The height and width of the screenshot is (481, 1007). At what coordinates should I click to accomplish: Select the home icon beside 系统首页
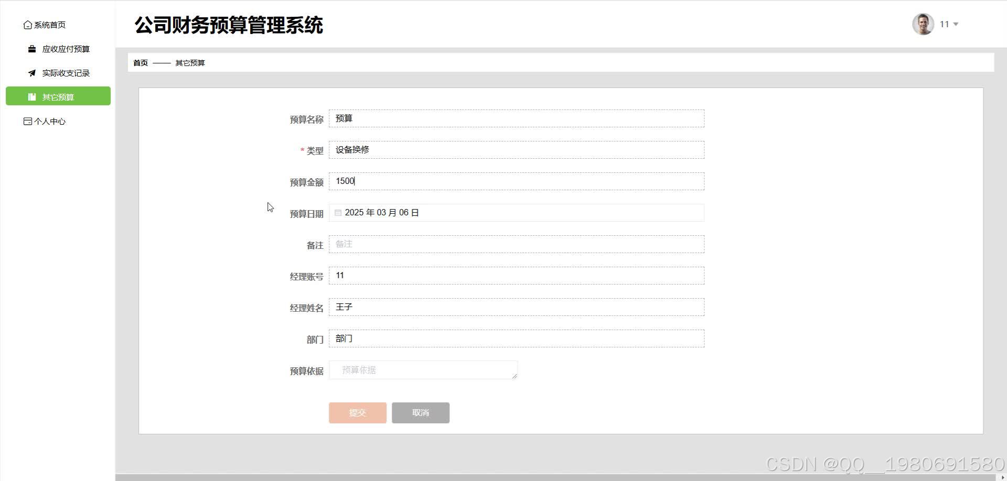pos(28,25)
